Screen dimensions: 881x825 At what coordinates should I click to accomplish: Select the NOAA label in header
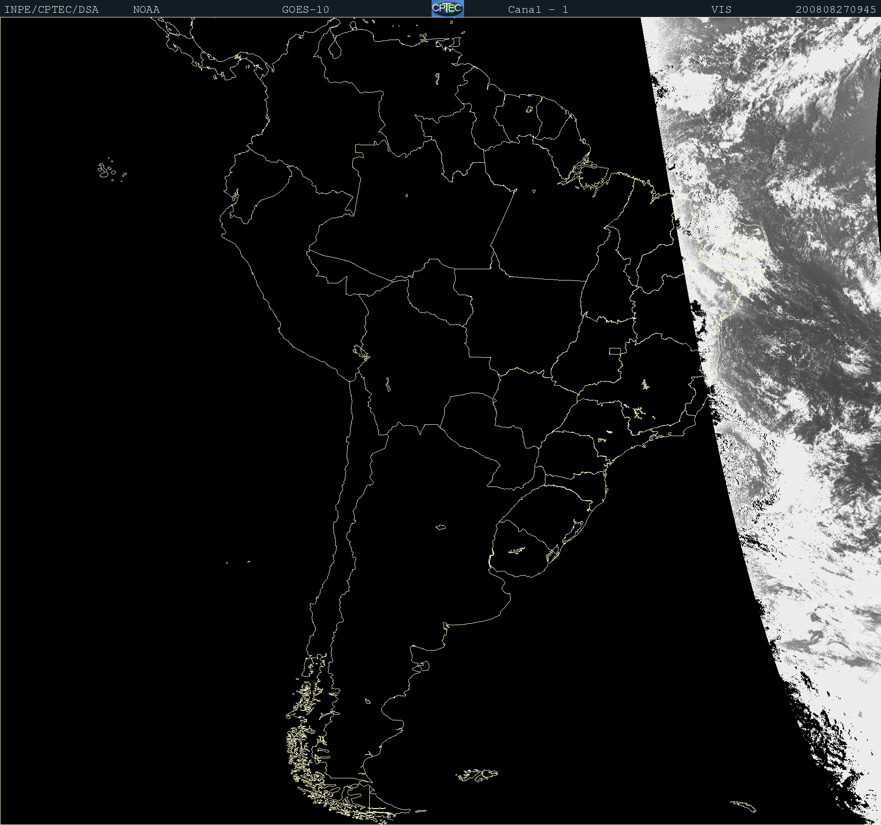coord(146,9)
